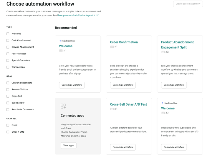Click High Order Rate arrow on x1 Welcome card
Viewport: 212px width, 155px height.
coord(60,41)
